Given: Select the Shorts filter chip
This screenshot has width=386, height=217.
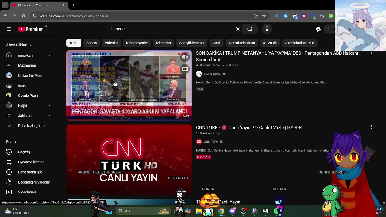Looking at the screenshot, I should click(92, 43).
